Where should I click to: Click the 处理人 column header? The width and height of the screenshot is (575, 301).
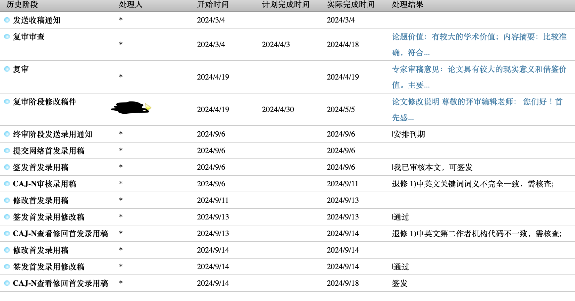[131, 5]
